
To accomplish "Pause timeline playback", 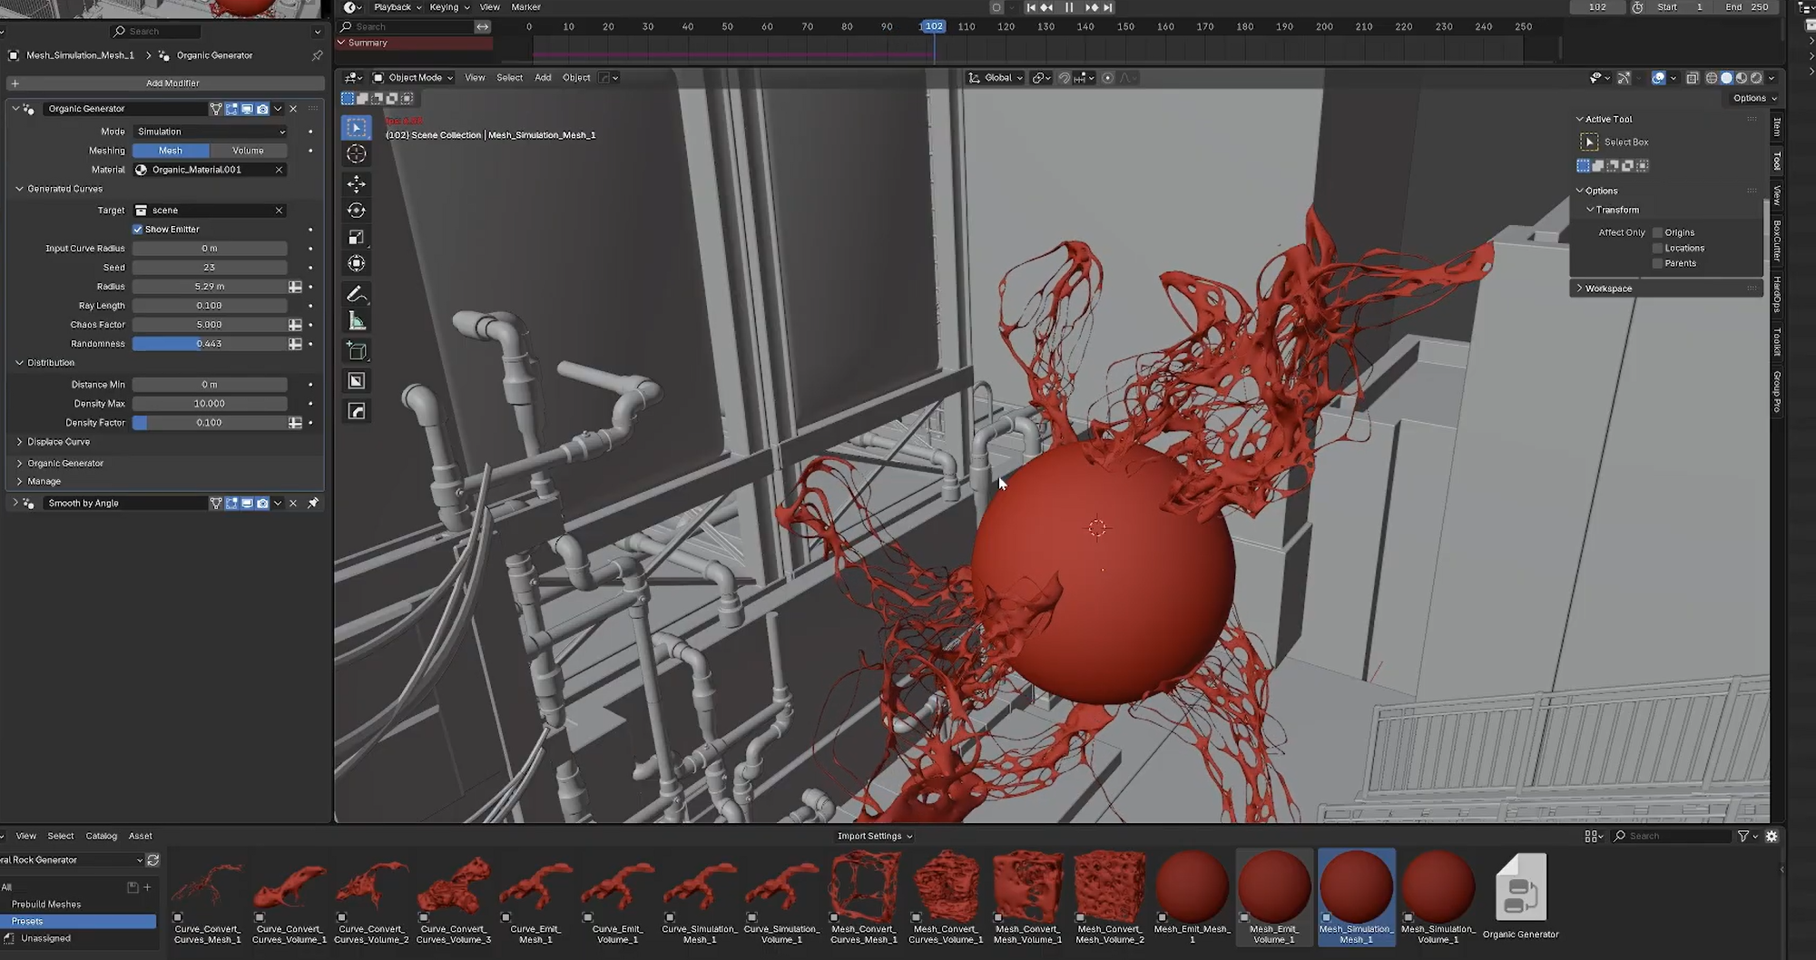I will (1069, 7).
